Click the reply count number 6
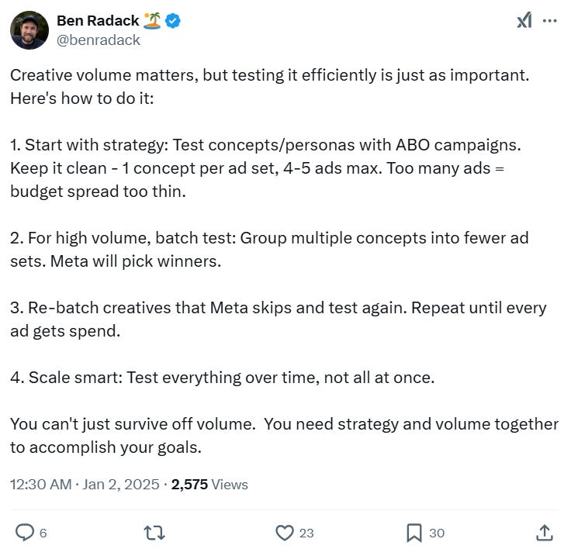The height and width of the screenshot is (549, 571). 43,533
